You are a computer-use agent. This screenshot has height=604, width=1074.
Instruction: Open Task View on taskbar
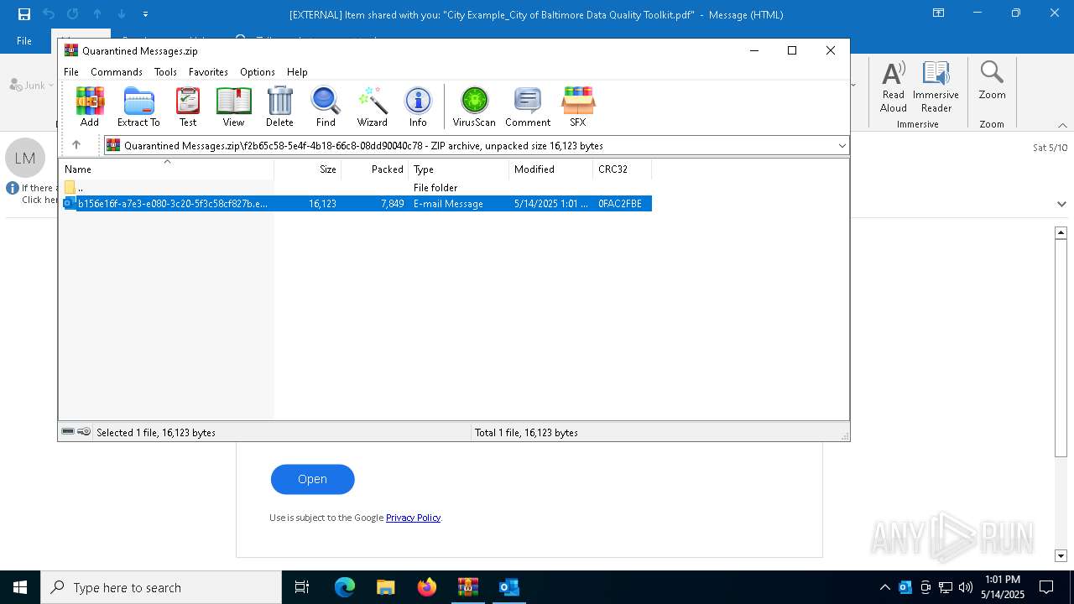tap(302, 587)
